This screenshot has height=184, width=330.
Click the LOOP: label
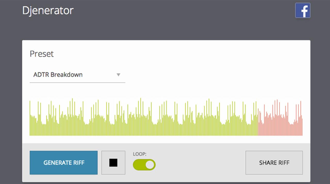140,154
